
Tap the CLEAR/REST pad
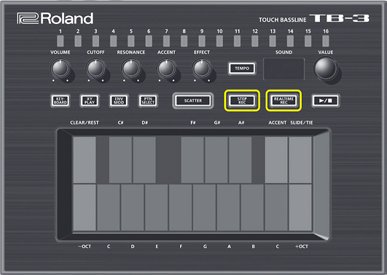(84, 160)
